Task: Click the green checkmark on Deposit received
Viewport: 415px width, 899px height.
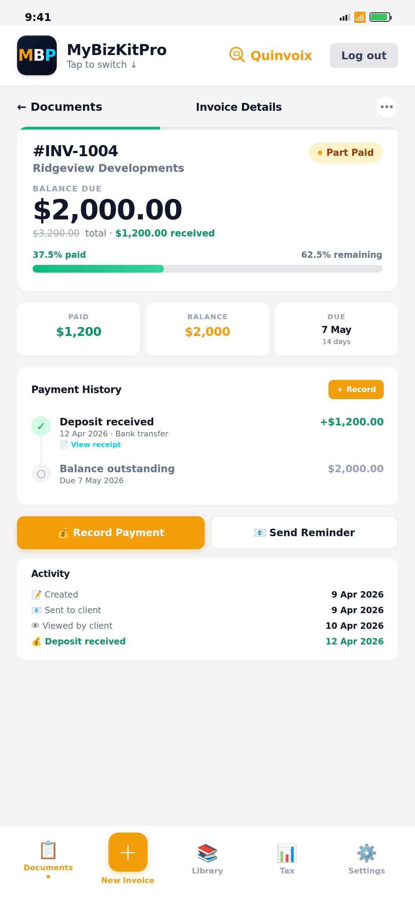Action: pos(41,426)
